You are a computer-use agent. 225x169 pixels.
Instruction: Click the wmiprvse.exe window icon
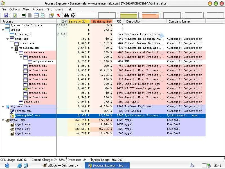30,61
